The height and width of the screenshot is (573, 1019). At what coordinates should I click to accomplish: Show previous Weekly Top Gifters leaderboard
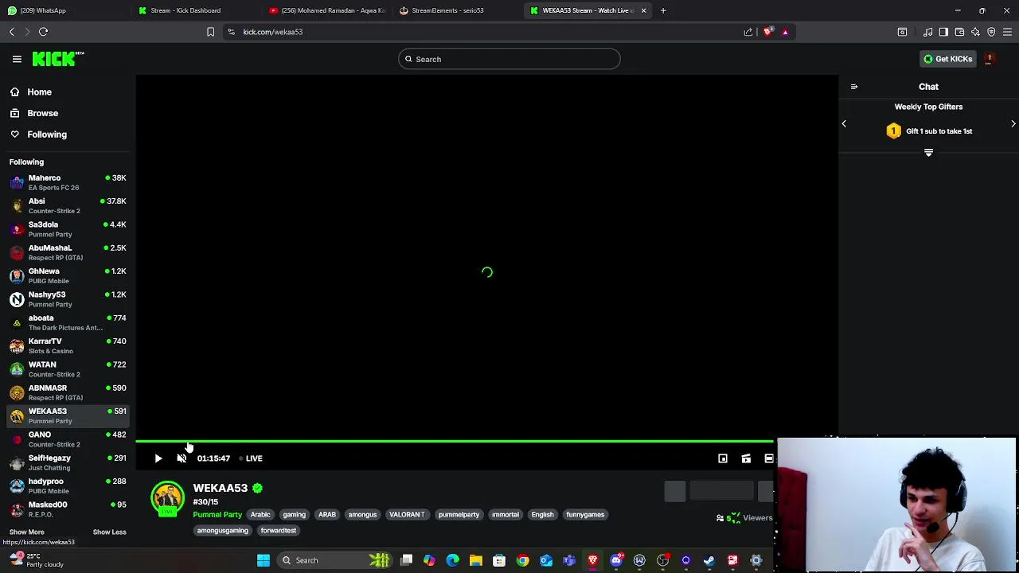coord(844,123)
